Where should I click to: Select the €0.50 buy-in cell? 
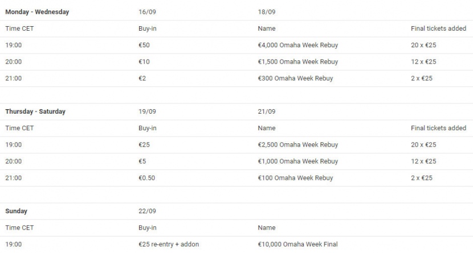(x=146, y=178)
